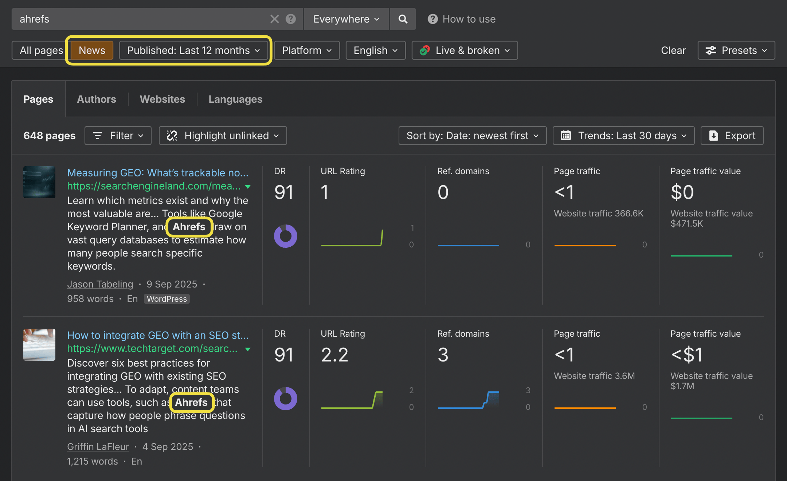
Task: Open the Sort by: Date newest first dropdown
Action: pos(471,136)
